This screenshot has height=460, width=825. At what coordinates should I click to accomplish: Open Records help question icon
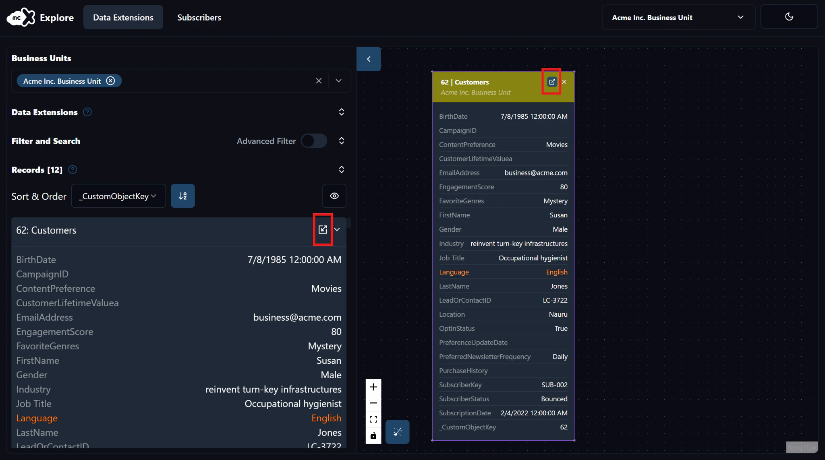(73, 170)
